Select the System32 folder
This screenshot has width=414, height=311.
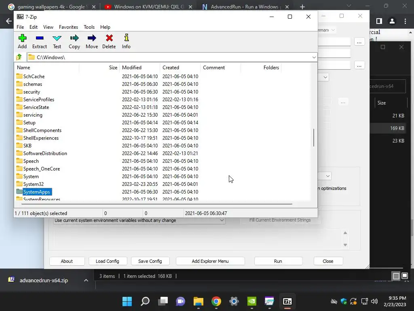click(x=34, y=184)
